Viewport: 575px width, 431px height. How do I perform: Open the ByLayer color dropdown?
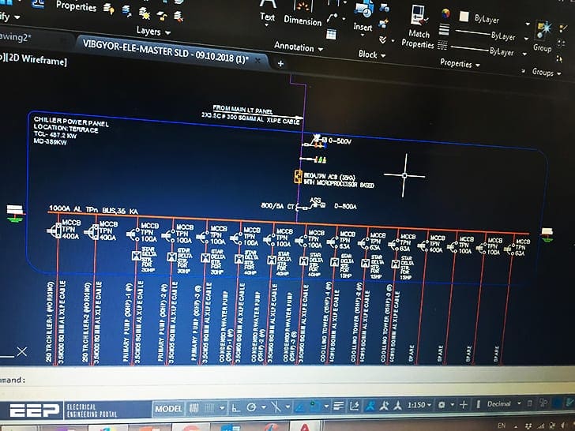tap(528, 24)
